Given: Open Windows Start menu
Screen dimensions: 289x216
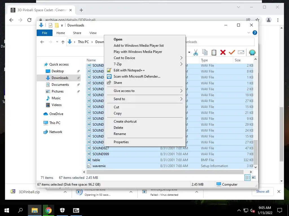Looking at the screenshot, I should tap(7, 210).
